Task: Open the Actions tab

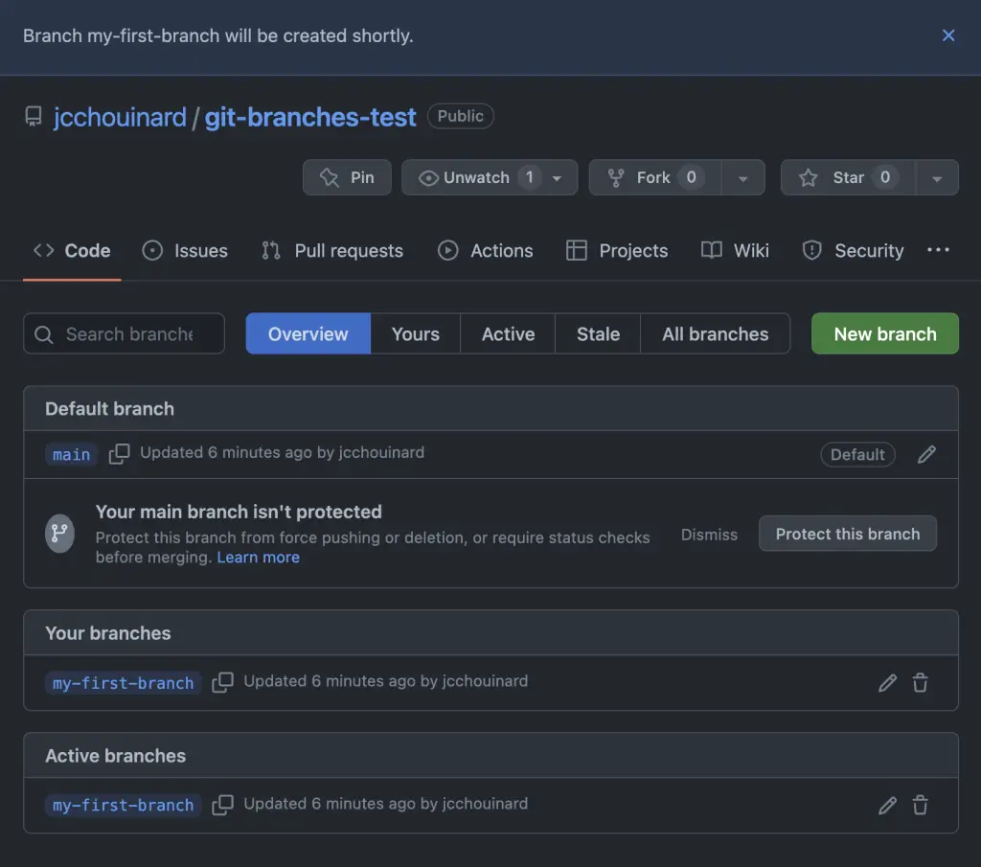Action: click(x=486, y=251)
